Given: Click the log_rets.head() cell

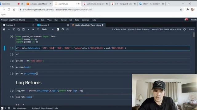Looking at the screenshot, I should click(x=74, y=97).
